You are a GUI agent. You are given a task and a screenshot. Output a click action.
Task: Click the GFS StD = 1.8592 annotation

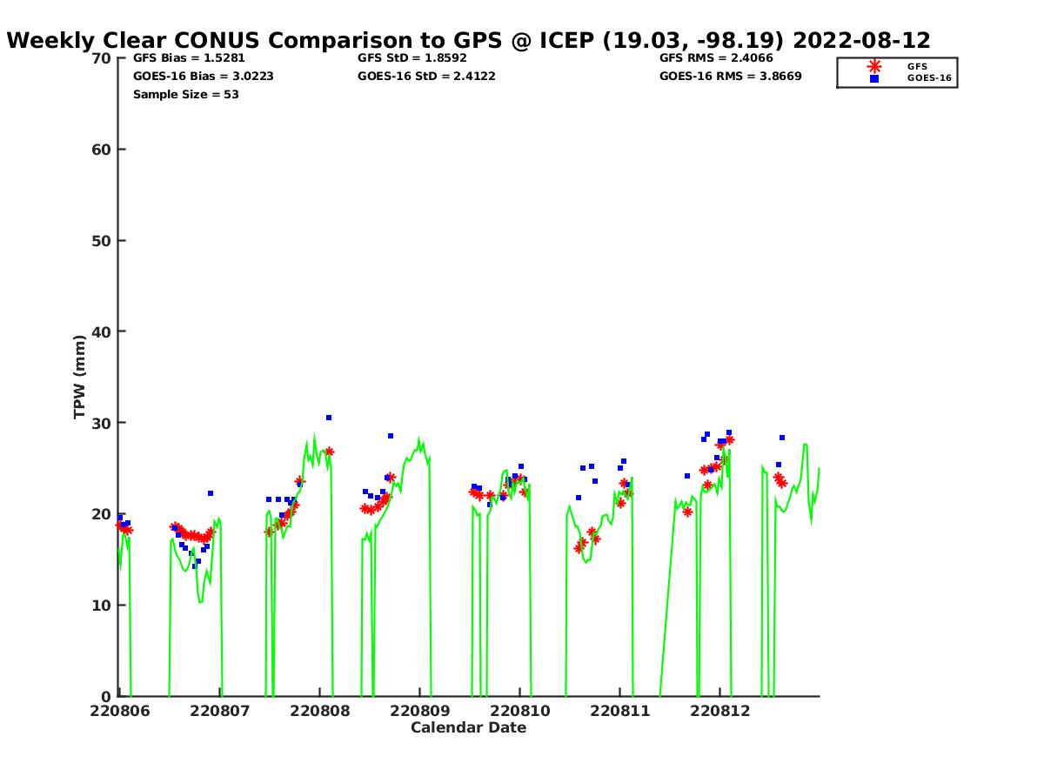point(412,58)
